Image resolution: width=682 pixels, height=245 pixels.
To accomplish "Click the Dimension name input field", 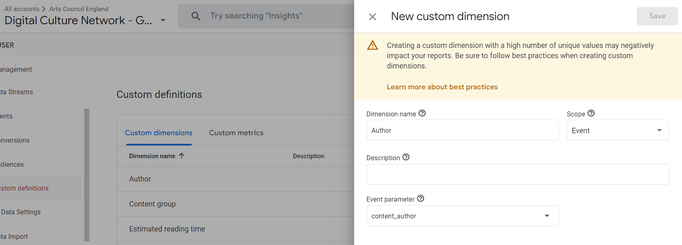I will pyautogui.click(x=462, y=130).
